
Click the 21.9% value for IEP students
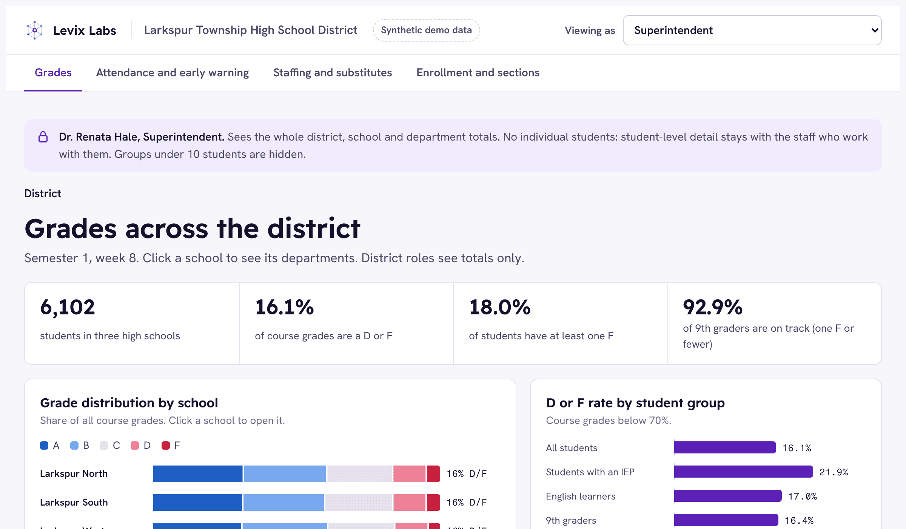(x=834, y=472)
